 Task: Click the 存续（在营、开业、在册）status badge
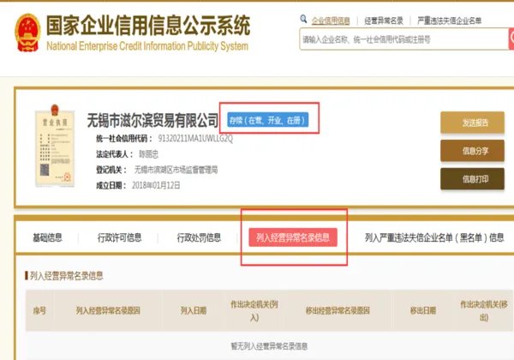tap(268, 120)
